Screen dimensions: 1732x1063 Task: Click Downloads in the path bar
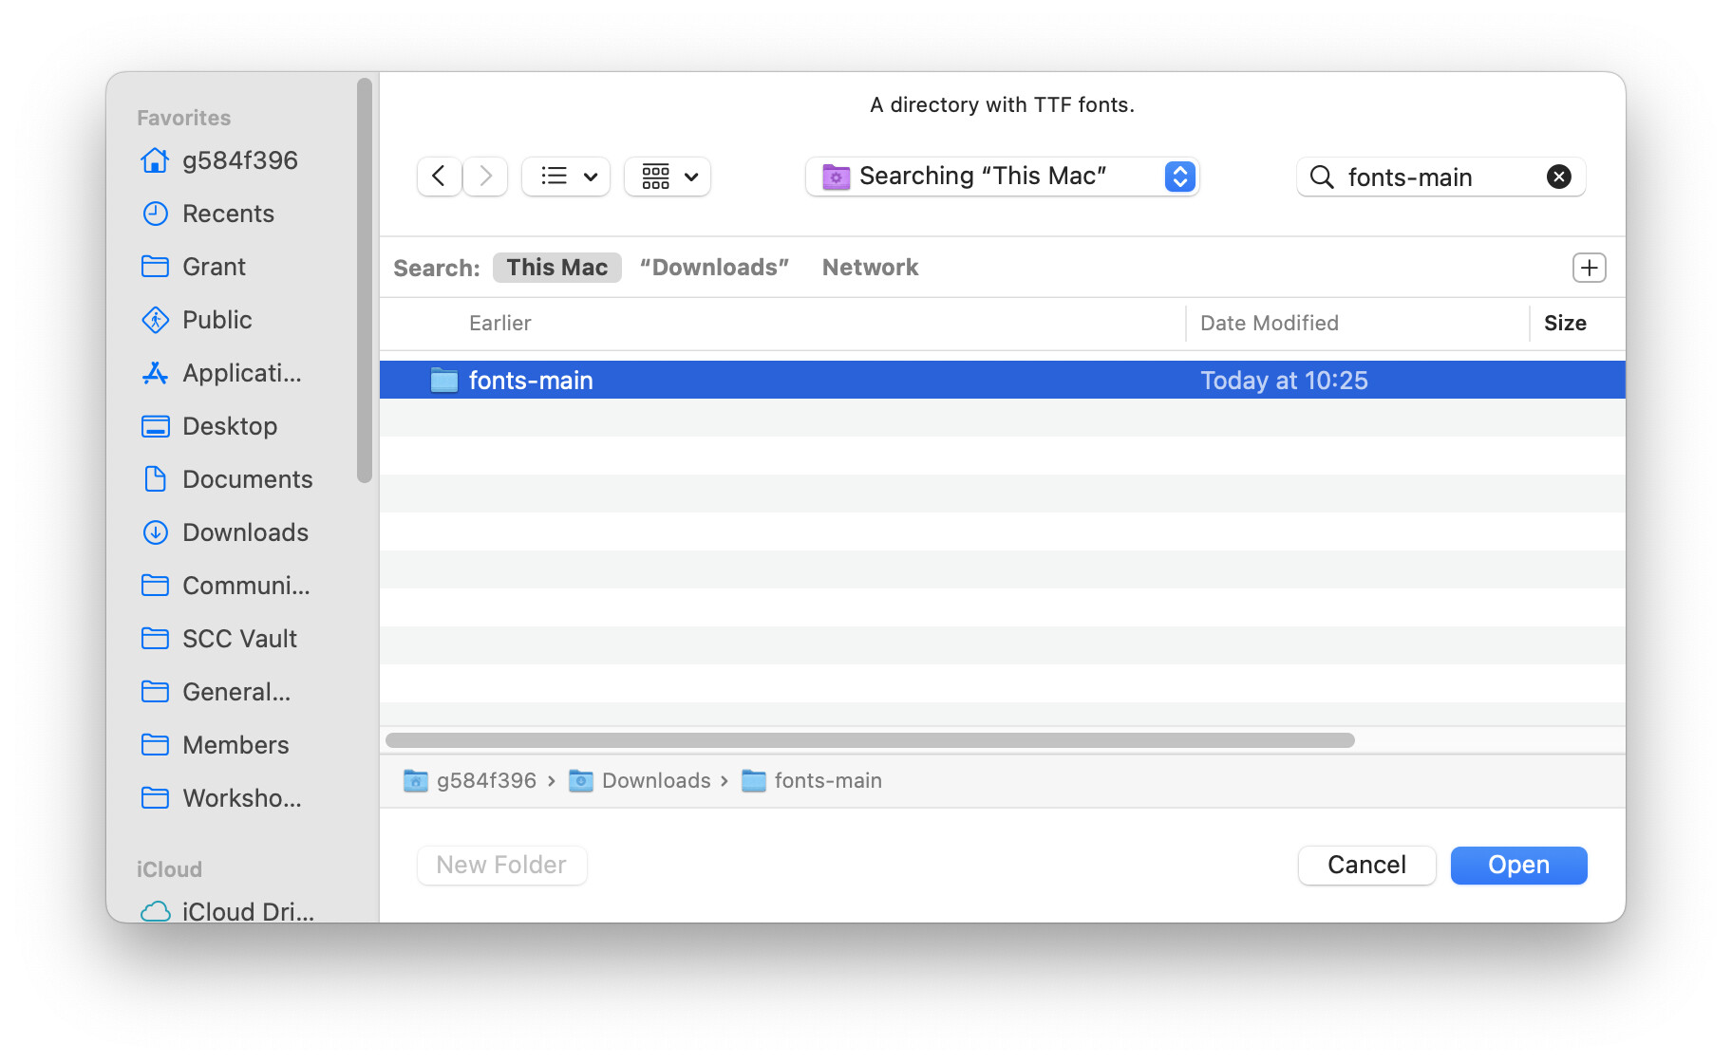(640, 781)
